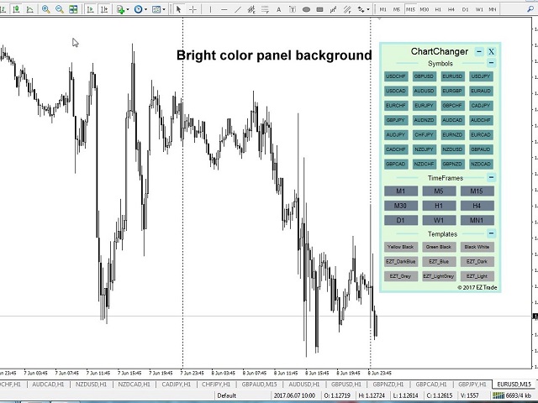Screen dimensions: 538x403
Task: Switch to CADJPY,H1 chart tab
Action: pos(176,385)
